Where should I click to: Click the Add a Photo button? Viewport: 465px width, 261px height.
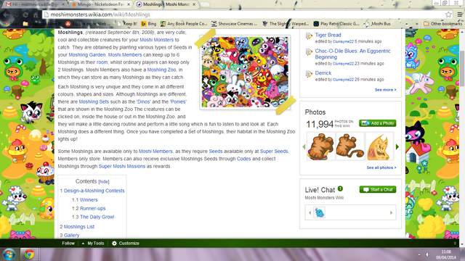tap(378, 123)
